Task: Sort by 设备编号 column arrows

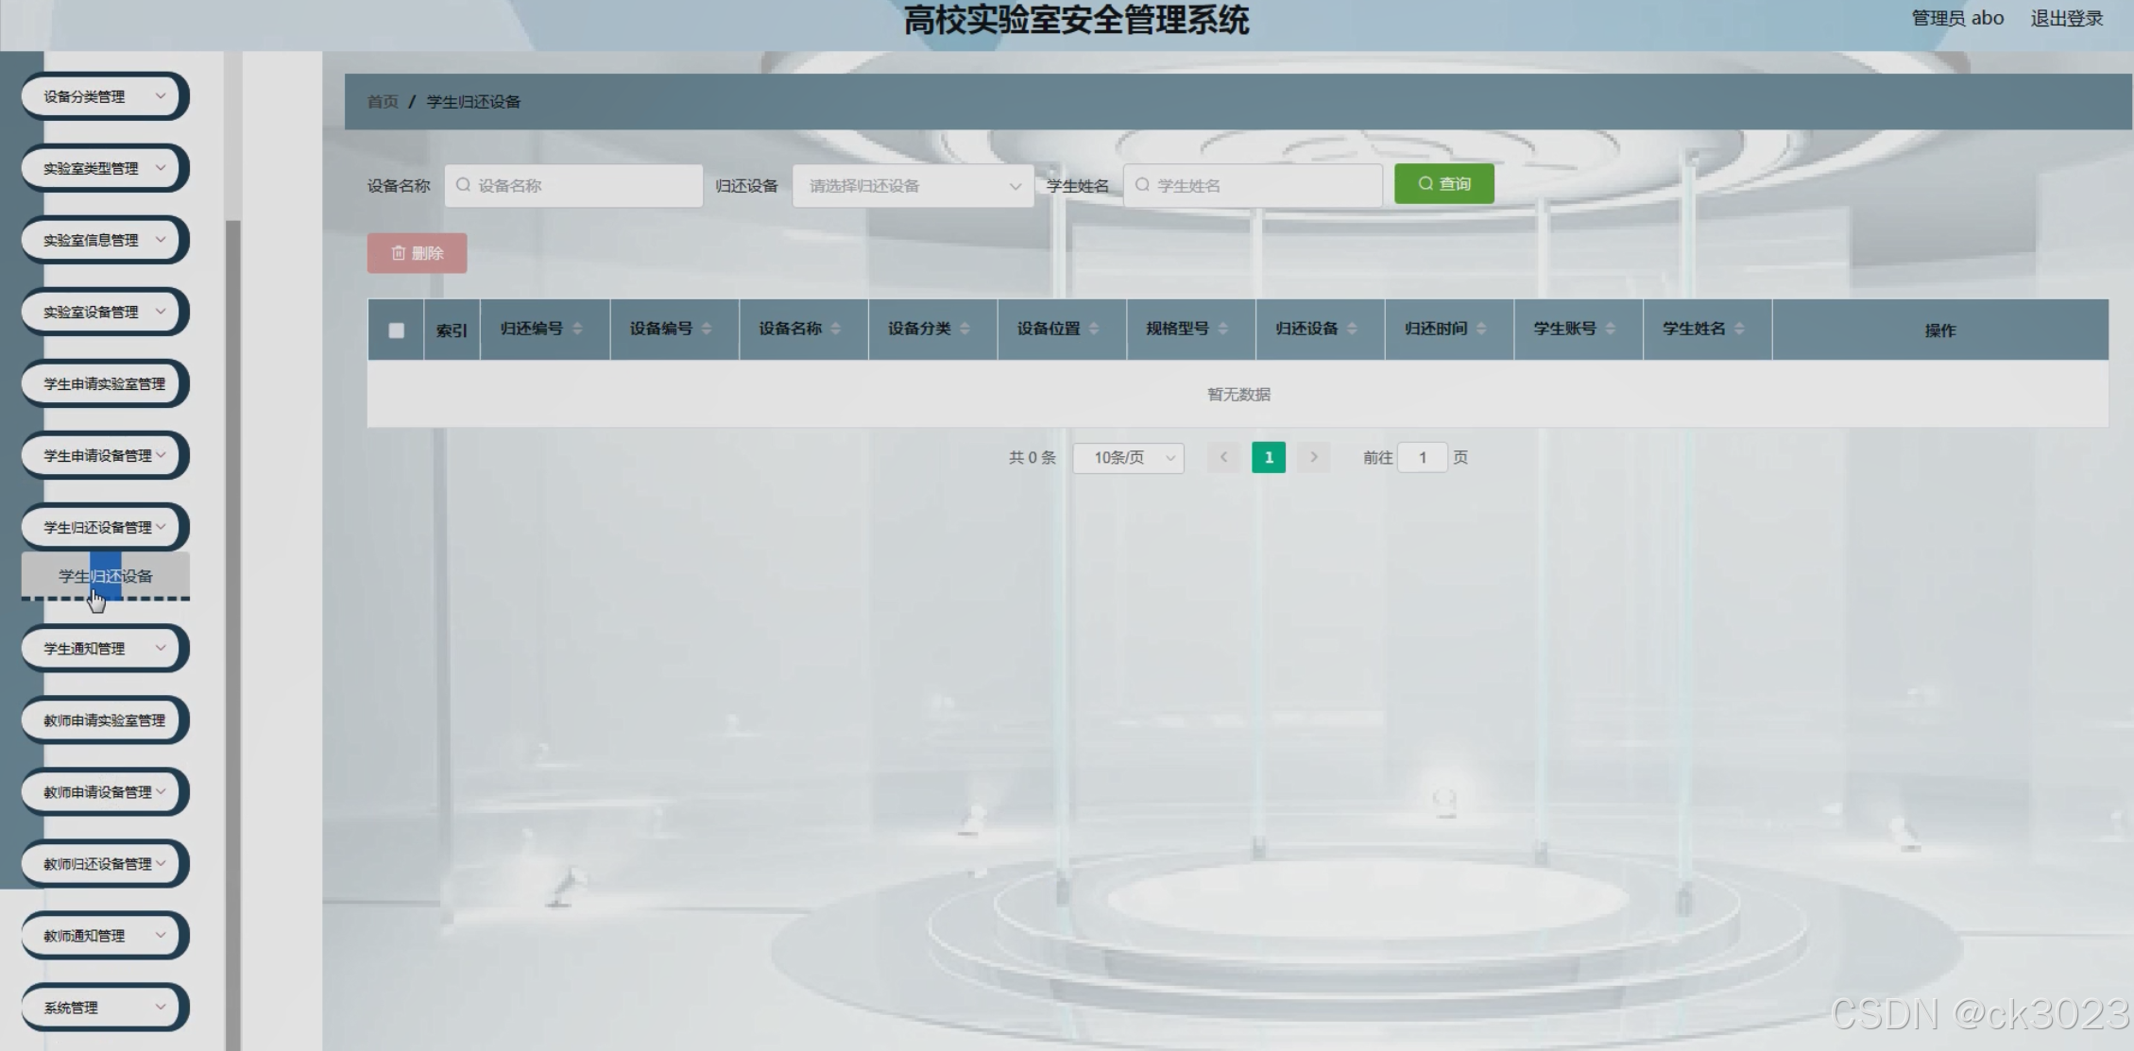Action: [x=707, y=329]
